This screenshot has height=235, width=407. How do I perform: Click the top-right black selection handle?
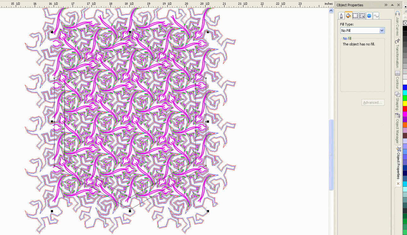tap(208, 32)
